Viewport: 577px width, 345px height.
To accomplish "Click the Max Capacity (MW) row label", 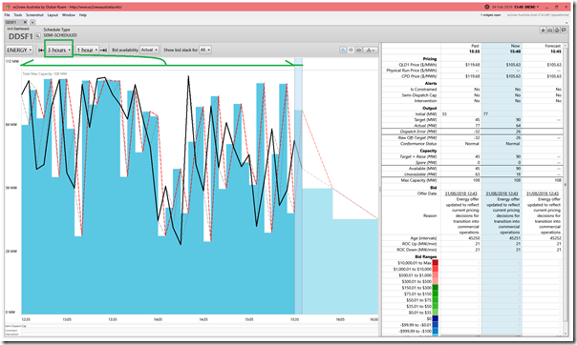I will 418,180.
